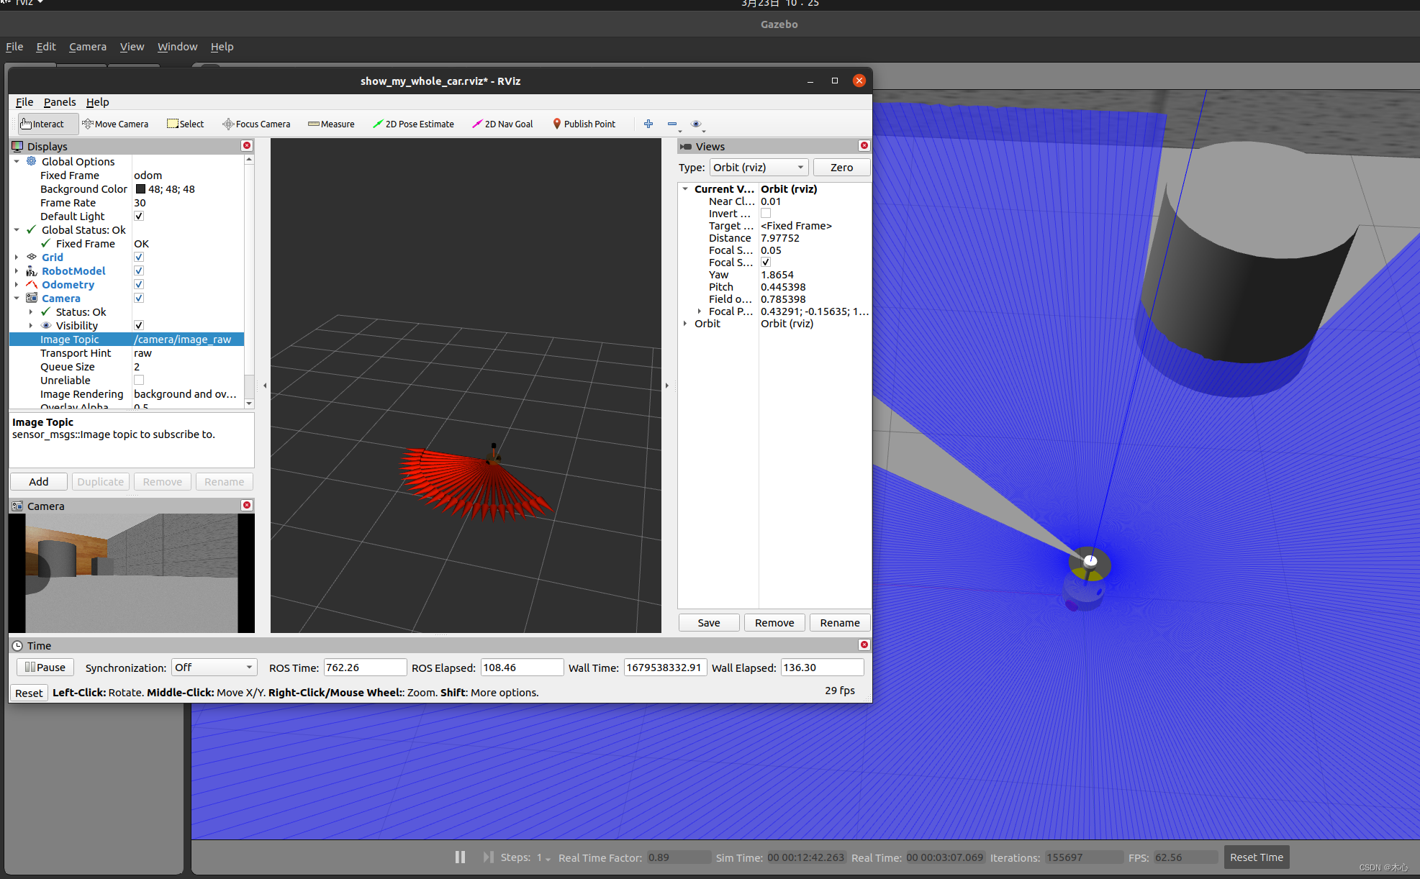Close the Displays panel
This screenshot has width=1420, height=879.
point(247,146)
